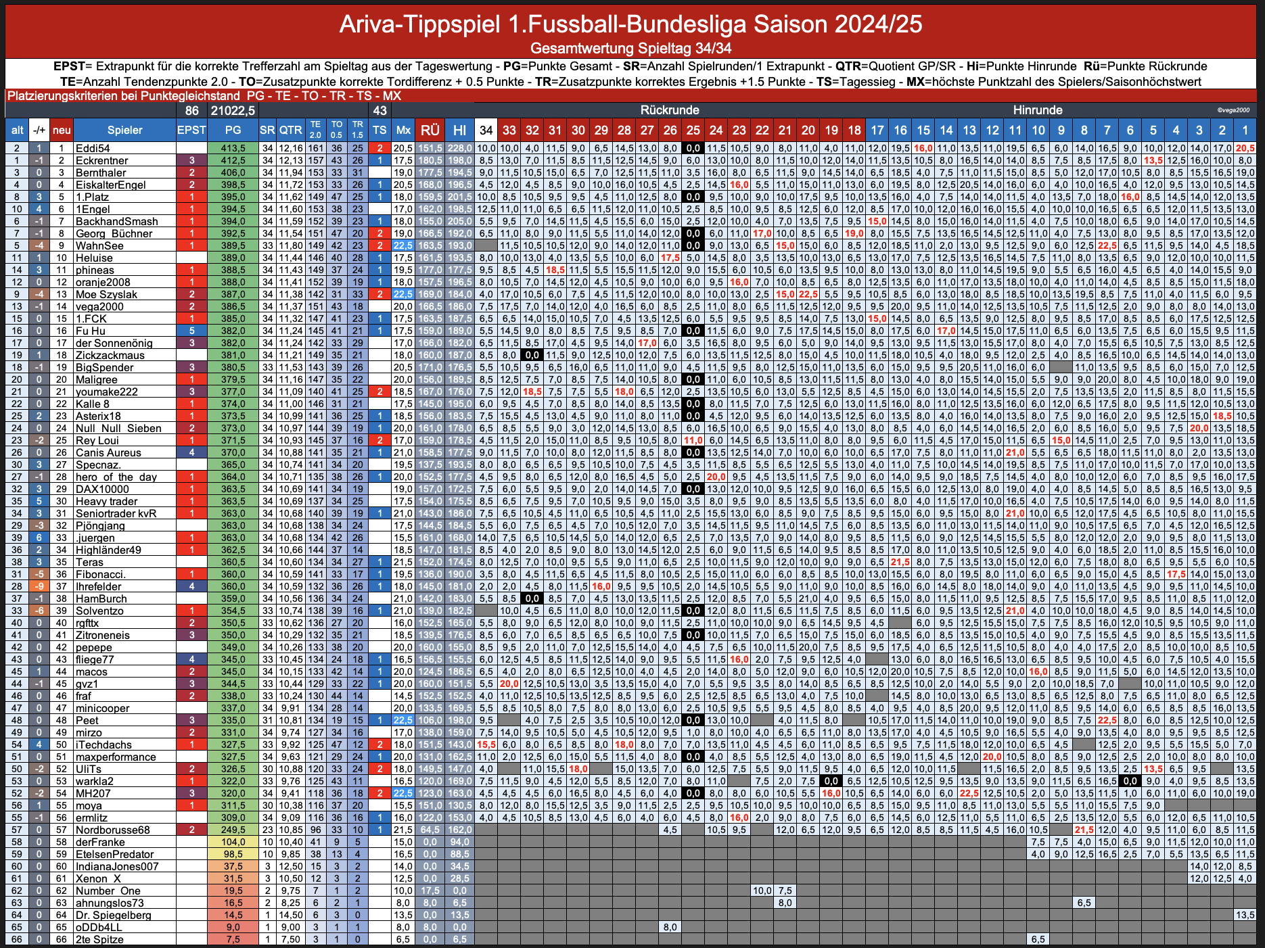1265x948 pixels.
Task: Click the 'Hinrunde' section label
Action: pos(1038,110)
